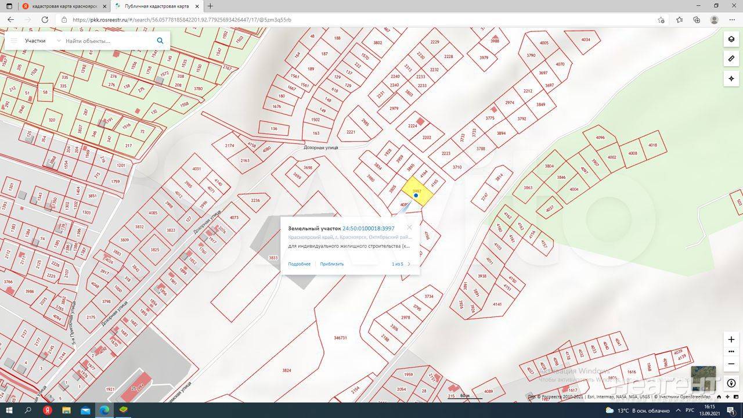The width and height of the screenshot is (743, 418).
Task: Close the land parcel info popup
Action: (409, 228)
